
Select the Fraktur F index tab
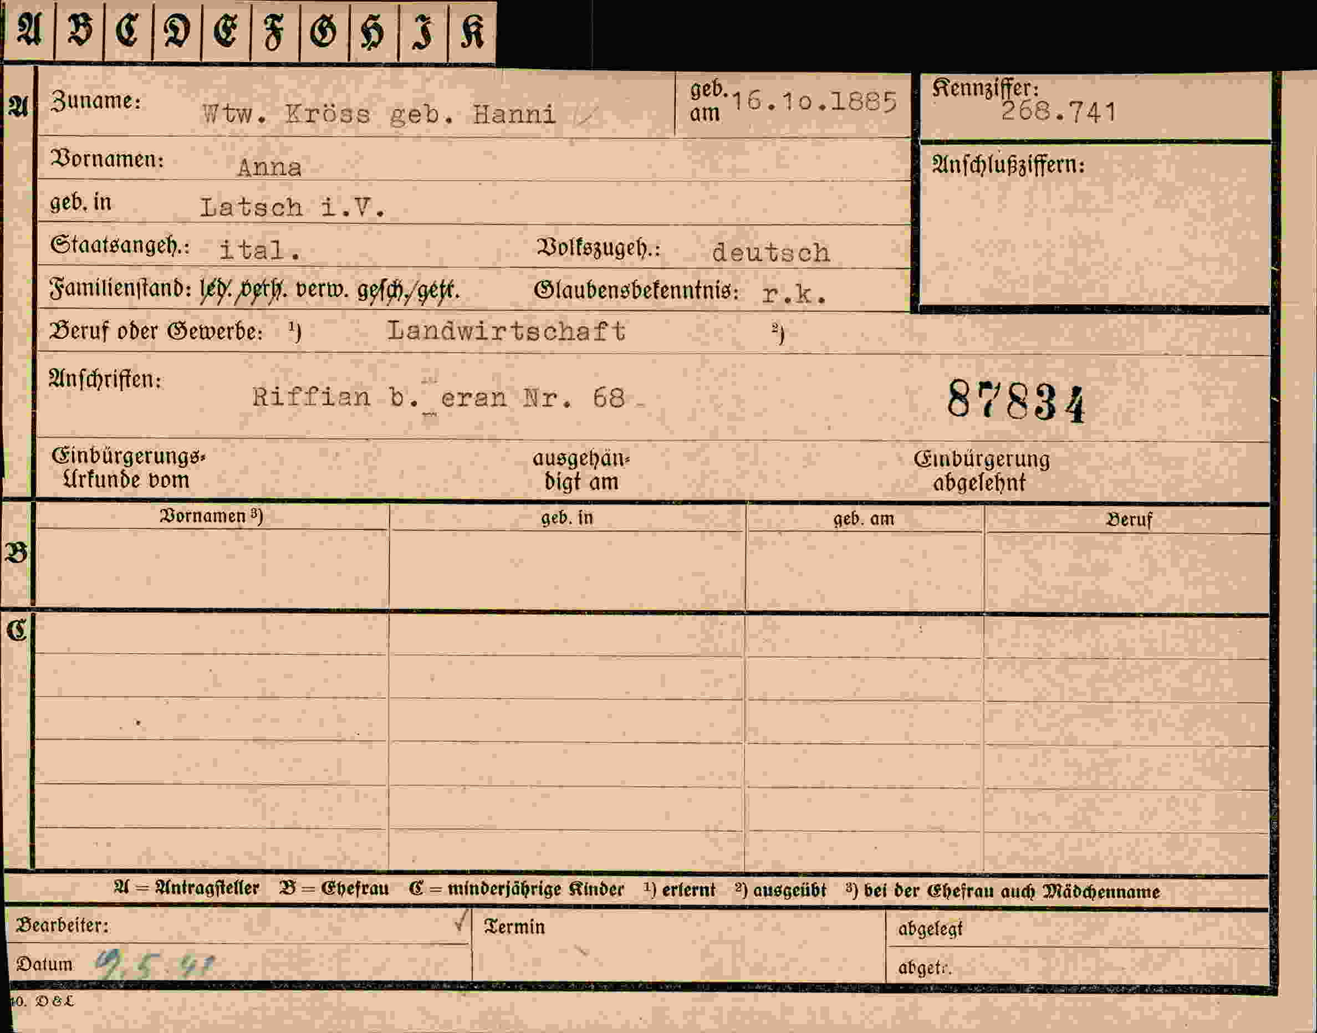pos(275,32)
